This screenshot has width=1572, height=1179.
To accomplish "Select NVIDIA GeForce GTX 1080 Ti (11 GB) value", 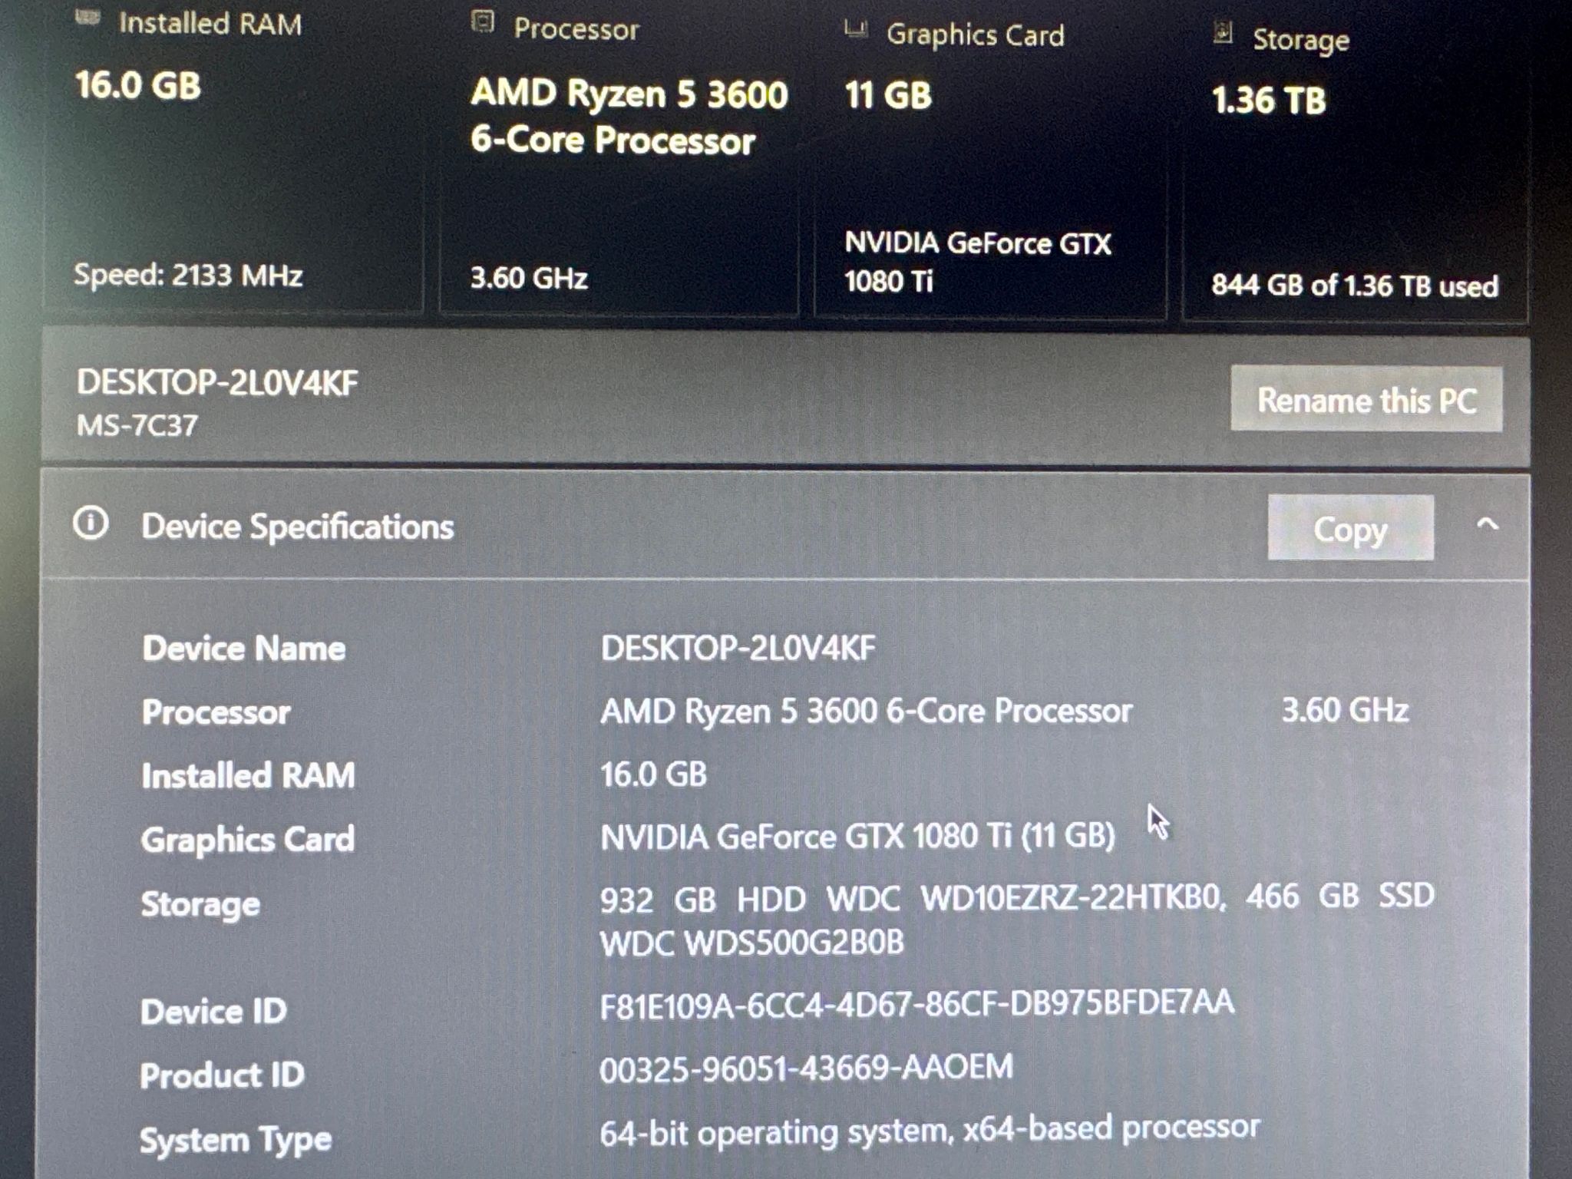I will point(857,837).
